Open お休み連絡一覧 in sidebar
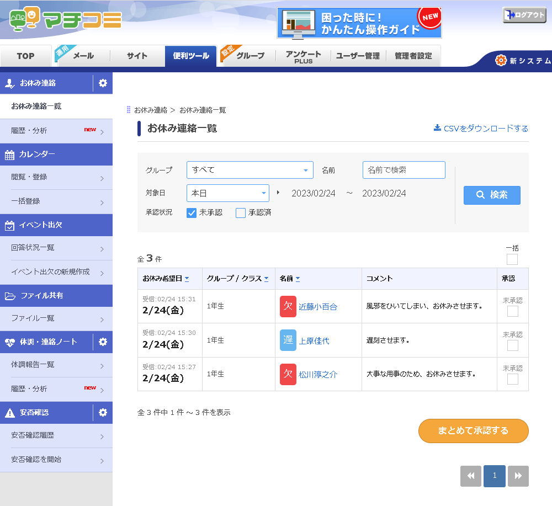 tap(56, 106)
